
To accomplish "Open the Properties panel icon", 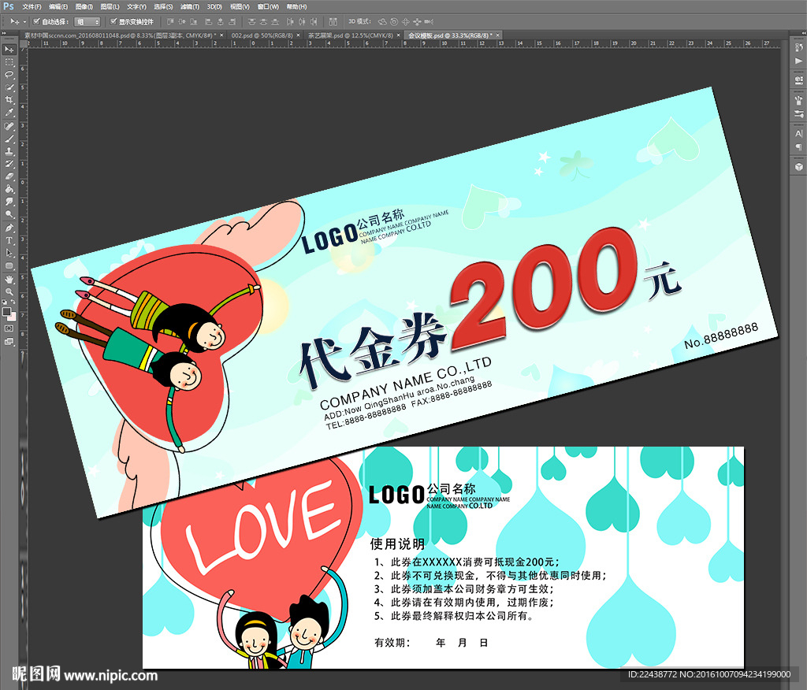I will point(798,80).
